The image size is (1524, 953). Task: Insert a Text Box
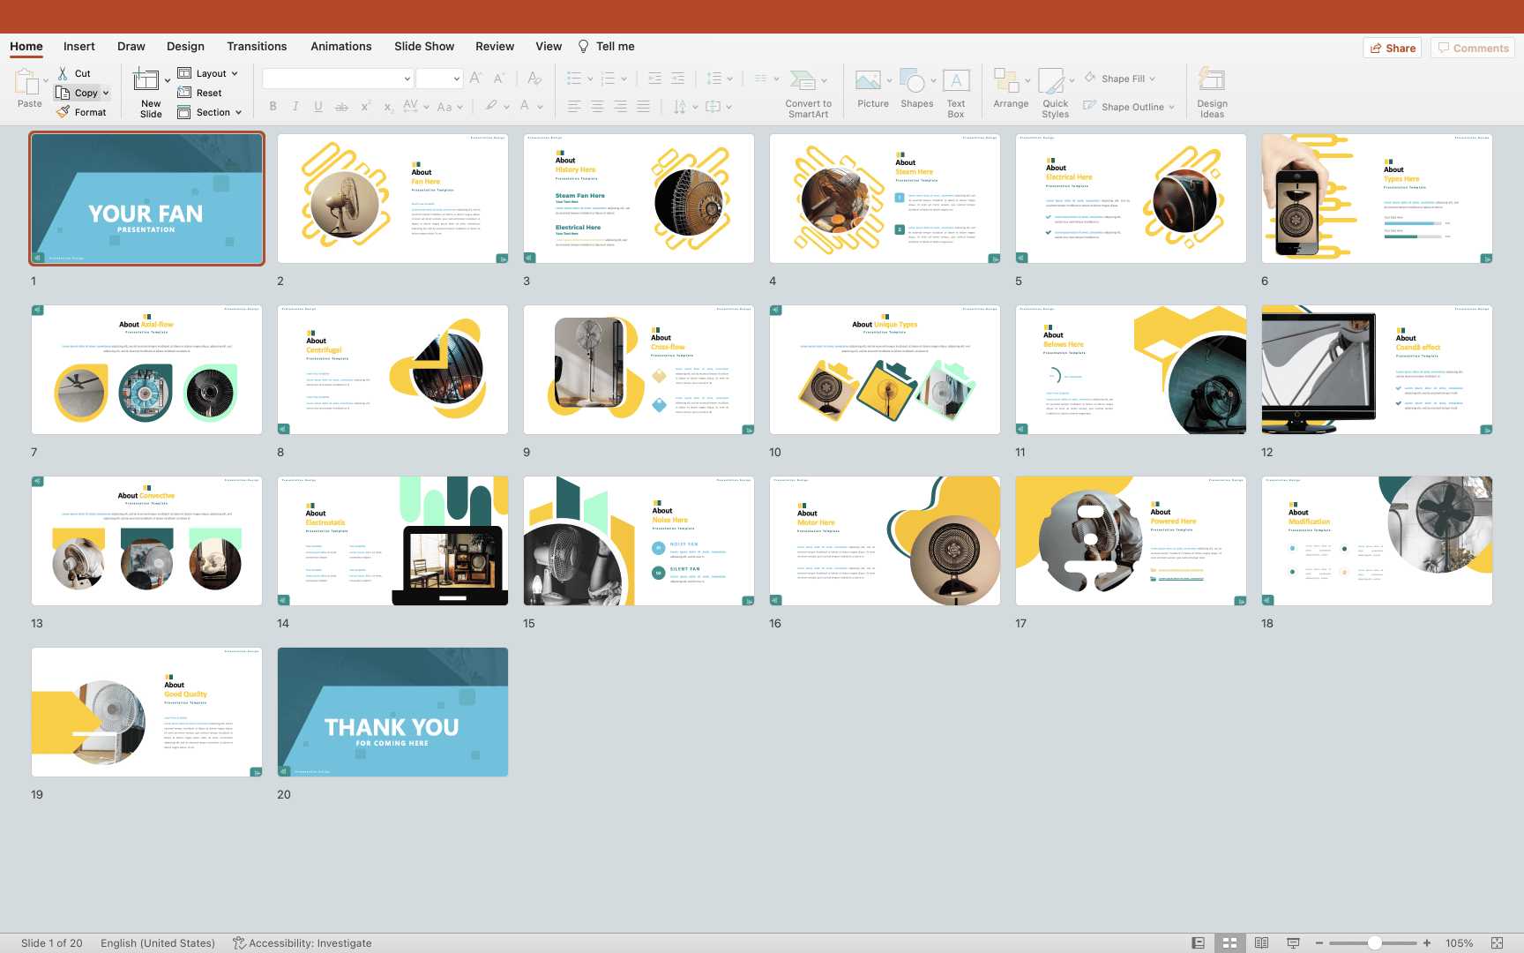click(956, 82)
